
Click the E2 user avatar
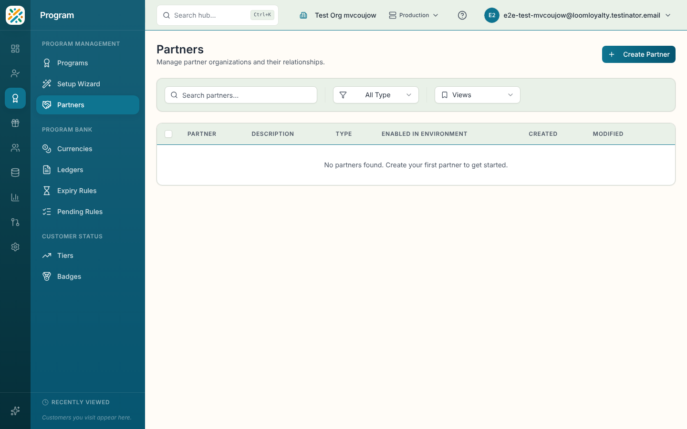492,15
